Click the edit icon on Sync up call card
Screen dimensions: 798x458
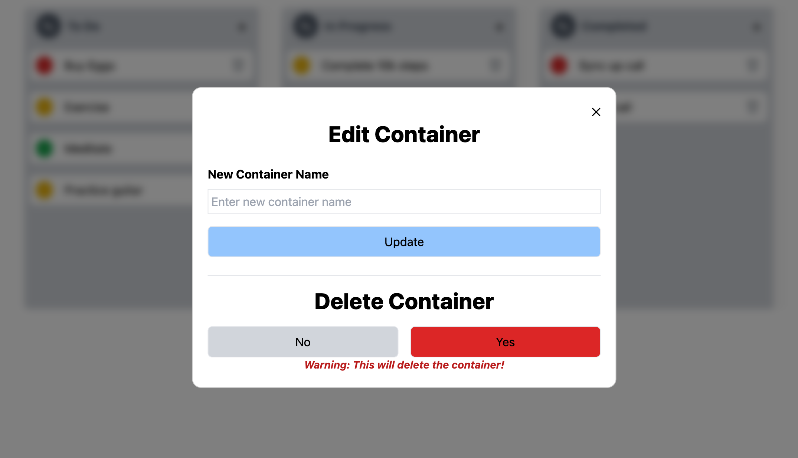tap(752, 65)
